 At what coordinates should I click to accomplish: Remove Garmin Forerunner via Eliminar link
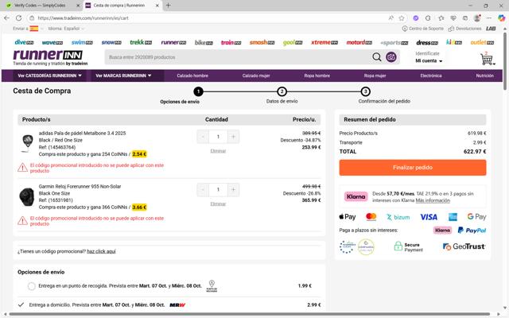[x=218, y=204]
